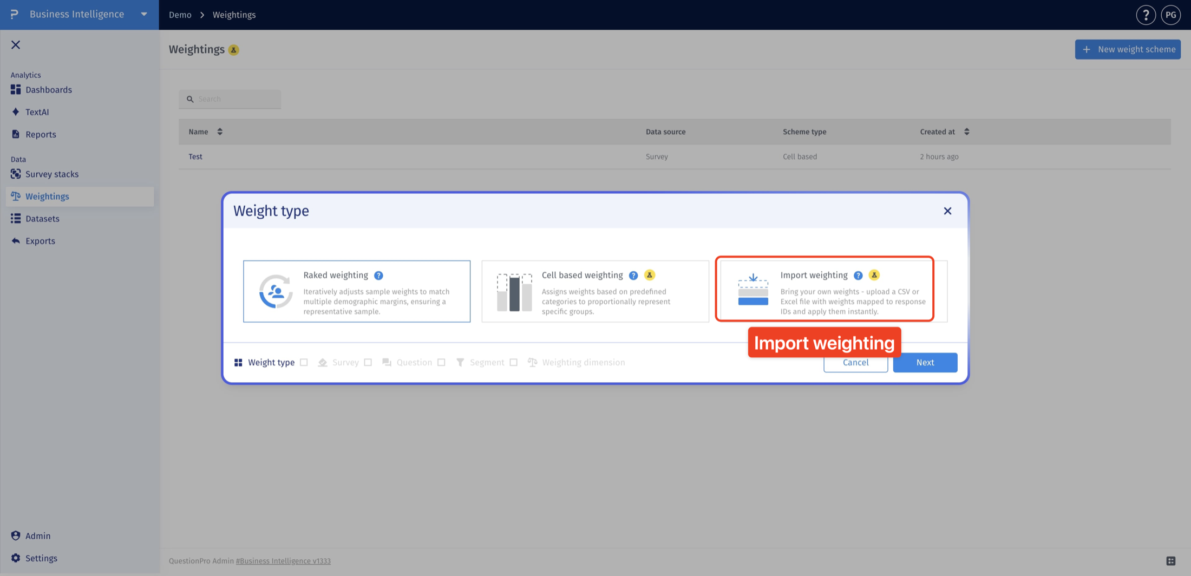Click the Cell based weighting help icon

pos(633,276)
